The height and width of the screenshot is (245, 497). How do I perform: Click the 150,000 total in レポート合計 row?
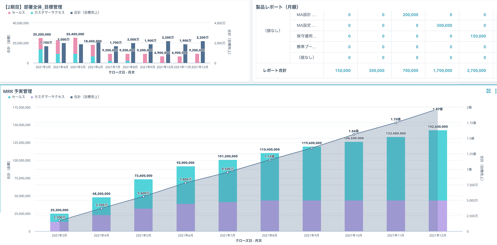click(343, 70)
